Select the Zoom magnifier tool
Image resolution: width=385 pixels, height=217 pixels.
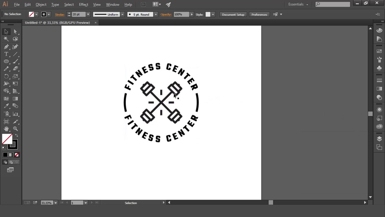15,129
